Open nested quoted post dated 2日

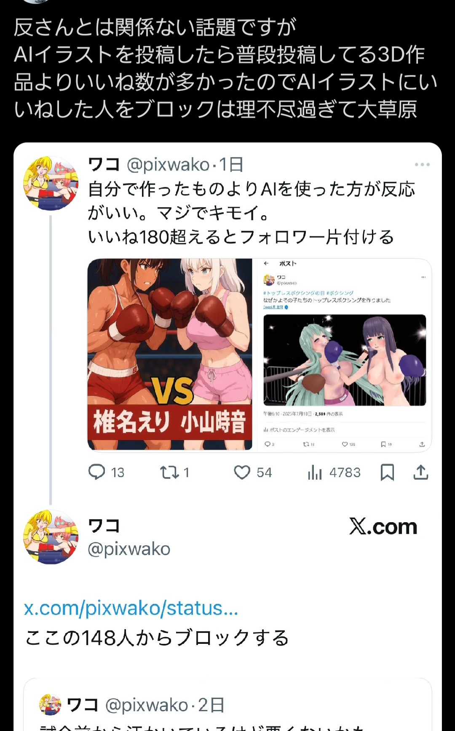click(x=227, y=704)
